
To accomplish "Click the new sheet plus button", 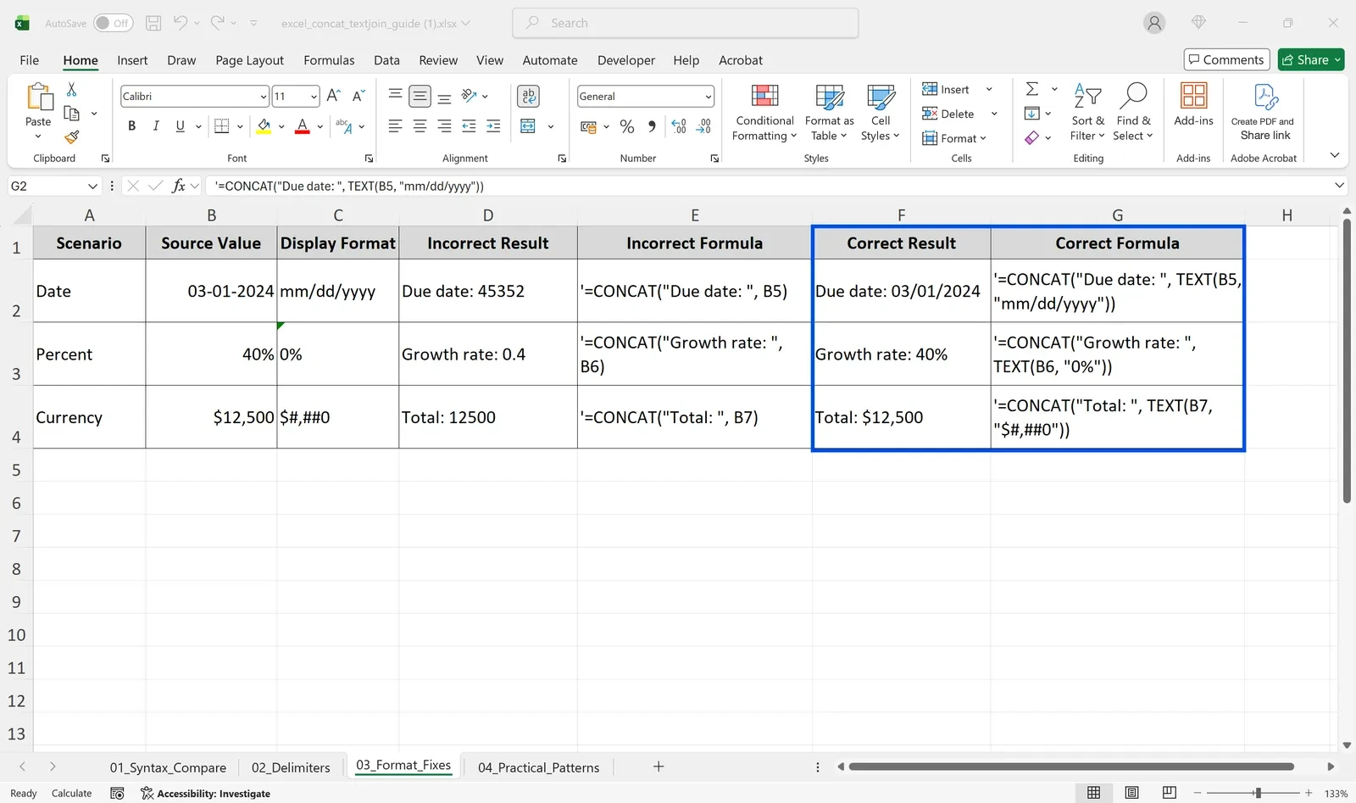I will (659, 767).
